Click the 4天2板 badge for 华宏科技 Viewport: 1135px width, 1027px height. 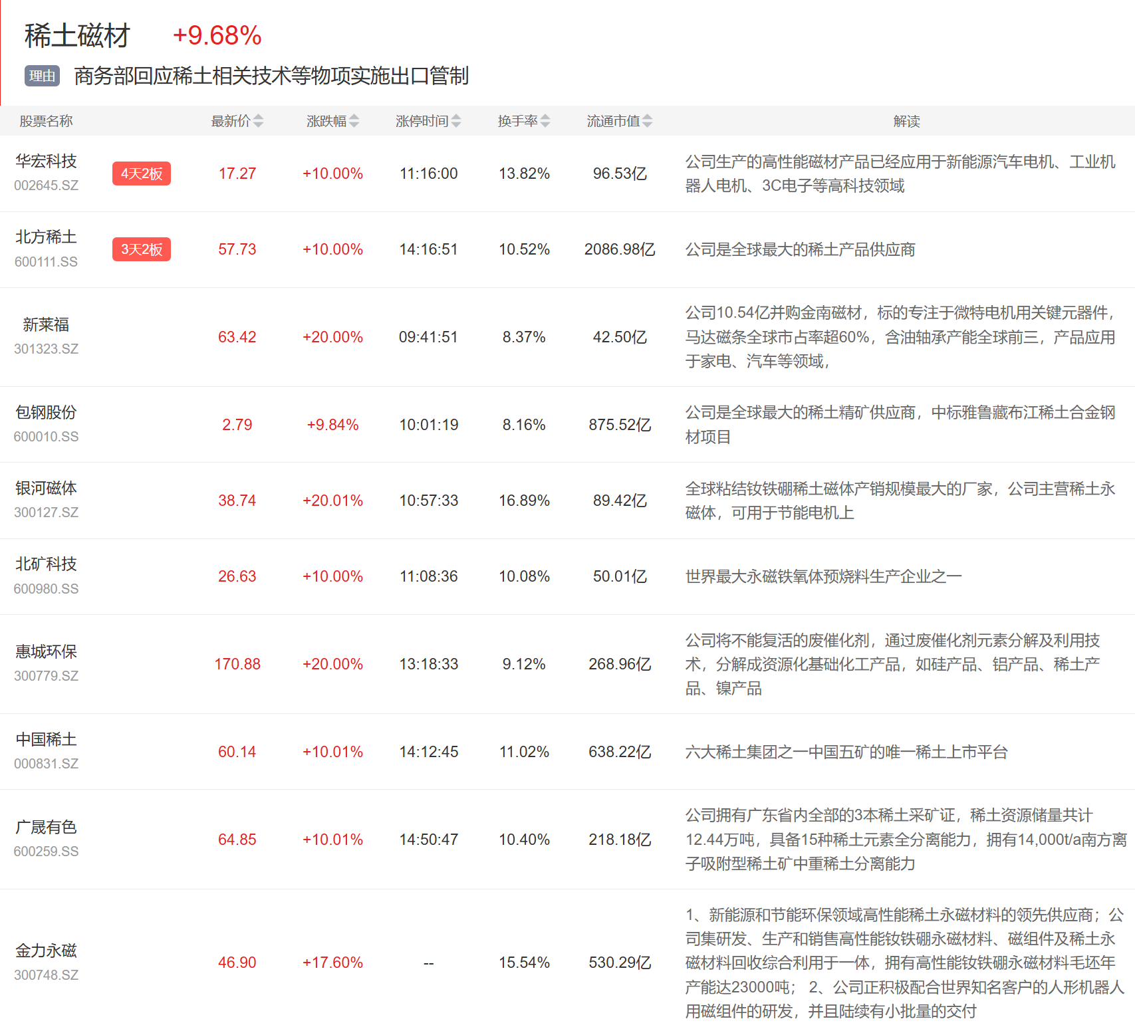pos(141,173)
